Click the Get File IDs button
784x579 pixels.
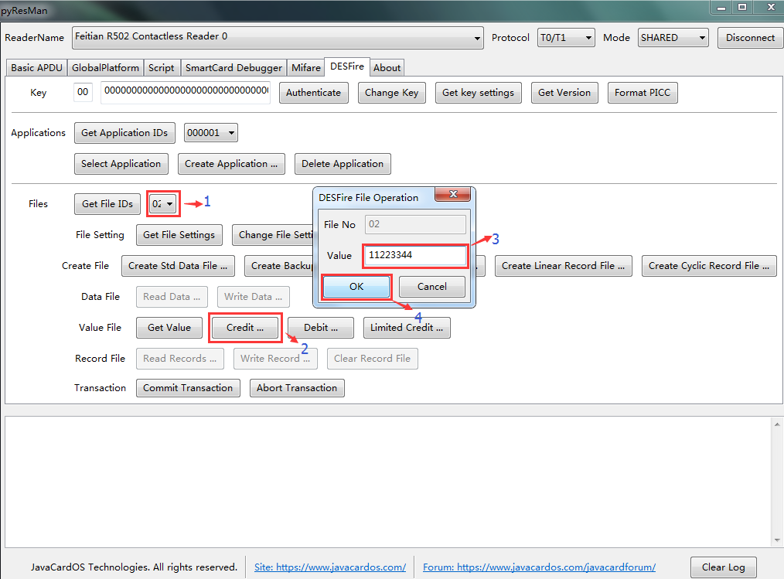(107, 204)
